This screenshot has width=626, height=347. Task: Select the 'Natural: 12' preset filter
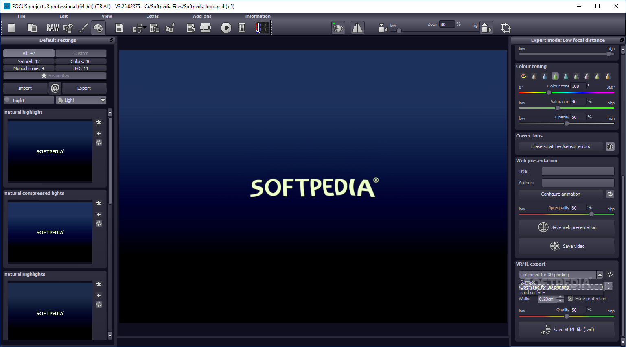[28, 61]
